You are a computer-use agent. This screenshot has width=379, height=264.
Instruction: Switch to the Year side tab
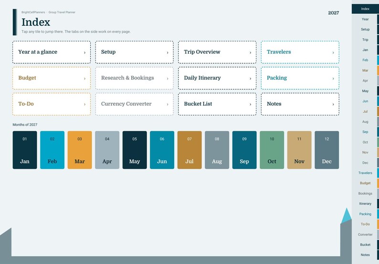click(365, 19)
